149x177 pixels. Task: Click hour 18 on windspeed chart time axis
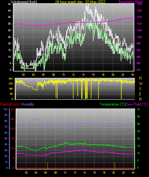point(103,75)
